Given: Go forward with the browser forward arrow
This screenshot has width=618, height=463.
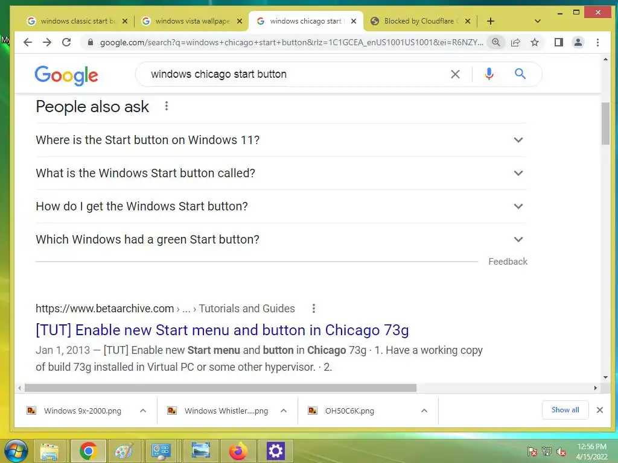Looking at the screenshot, I should [x=47, y=42].
